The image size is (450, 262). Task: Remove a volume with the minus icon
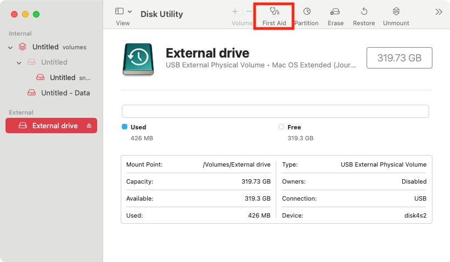click(x=249, y=12)
